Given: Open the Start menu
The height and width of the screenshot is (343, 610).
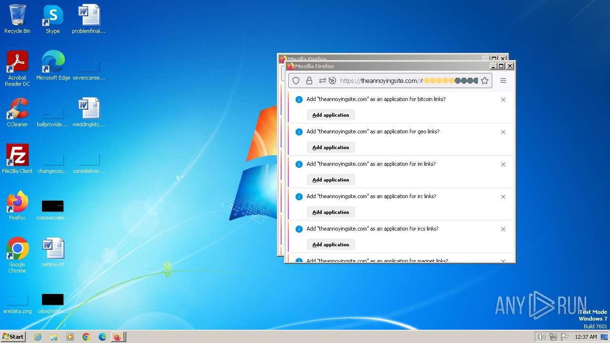Looking at the screenshot, I should (13, 337).
